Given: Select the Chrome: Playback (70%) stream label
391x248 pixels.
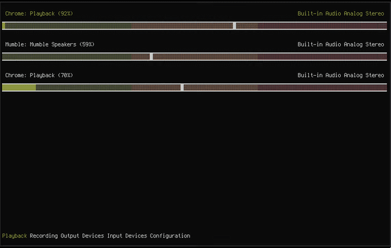Looking at the screenshot, I should click(x=39, y=75).
